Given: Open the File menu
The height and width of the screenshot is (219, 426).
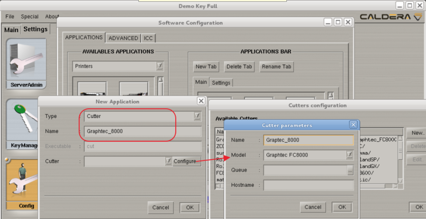Looking at the screenshot, I should (10, 17).
